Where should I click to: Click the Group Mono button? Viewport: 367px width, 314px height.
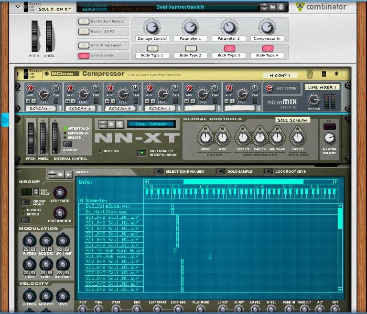[26, 202]
